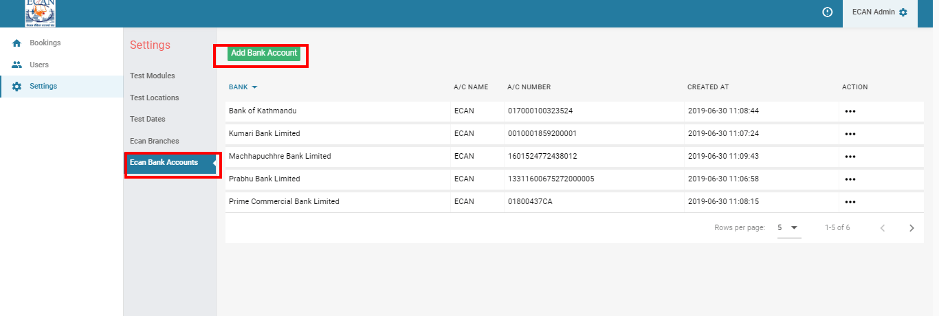Click account number 1601524772438012
The height and width of the screenshot is (316, 939).
pyautogui.click(x=542, y=156)
